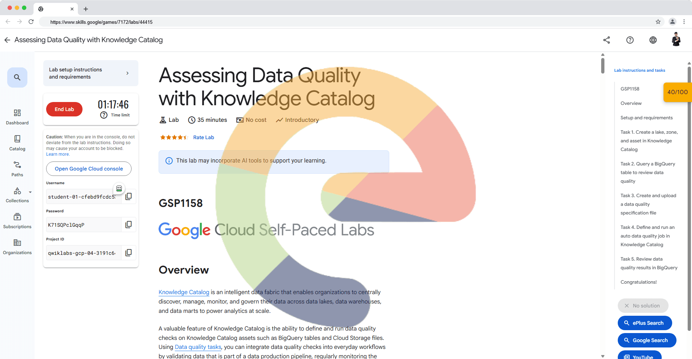The image size is (692, 359).
Task: Jump to Setup and requirements in outline
Action: click(x=646, y=118)
